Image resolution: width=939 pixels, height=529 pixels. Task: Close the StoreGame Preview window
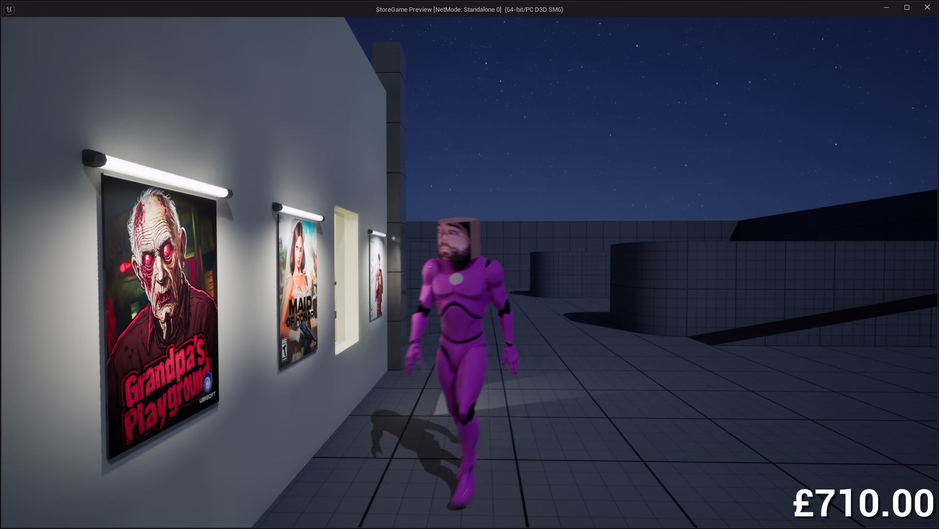click(927, 7)
